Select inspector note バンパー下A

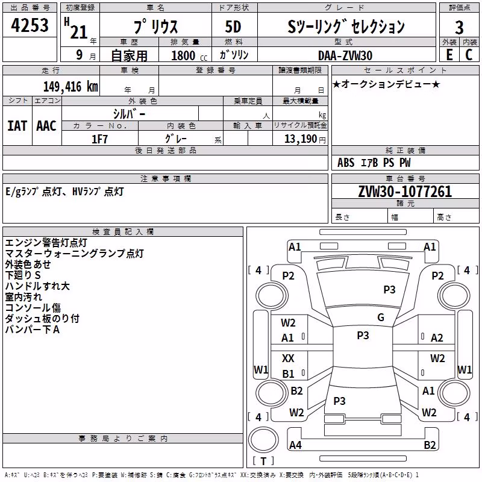click(x=33, y=330)
